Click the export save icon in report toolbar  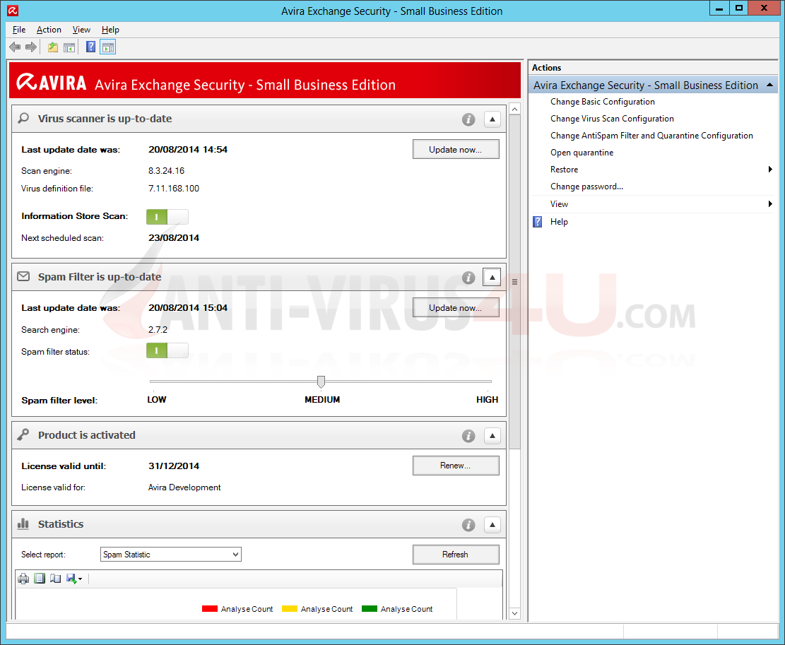(x=71, y=579)
